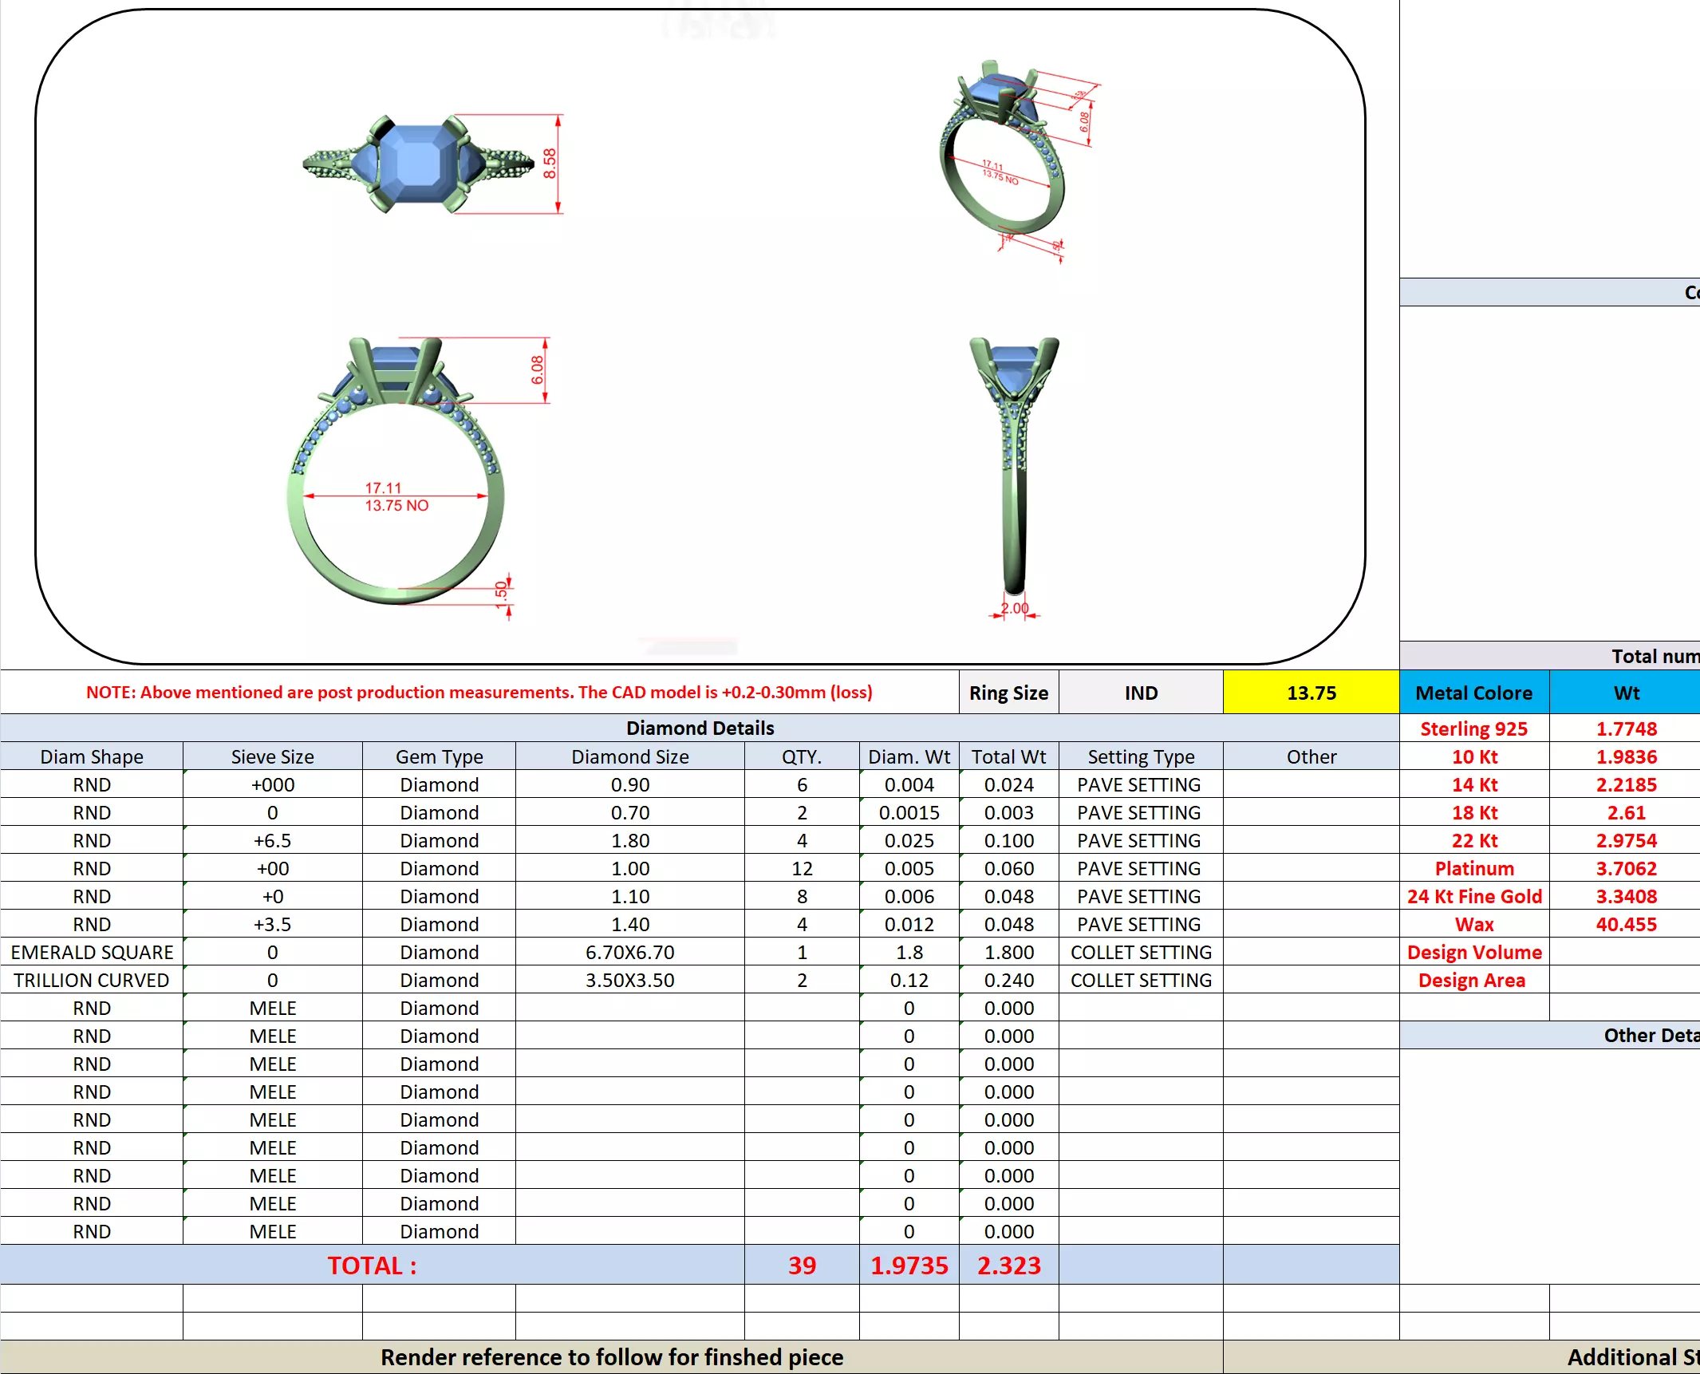
Task: Select the Wax weight 40.455 cell
Action: click(x=1626, y=924)
